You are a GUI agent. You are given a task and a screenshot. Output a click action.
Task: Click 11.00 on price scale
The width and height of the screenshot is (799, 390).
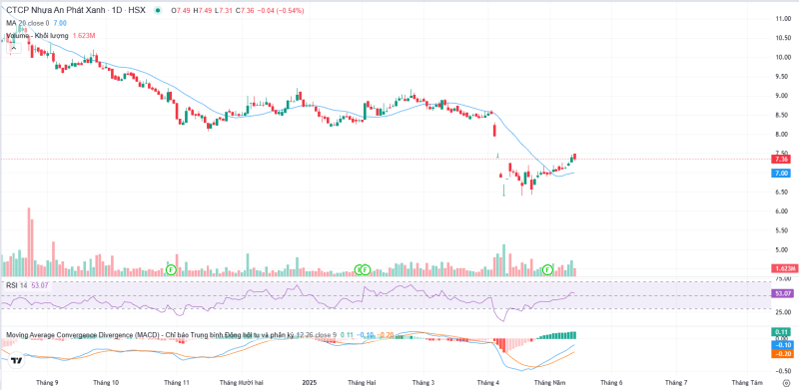pos(783,19)
